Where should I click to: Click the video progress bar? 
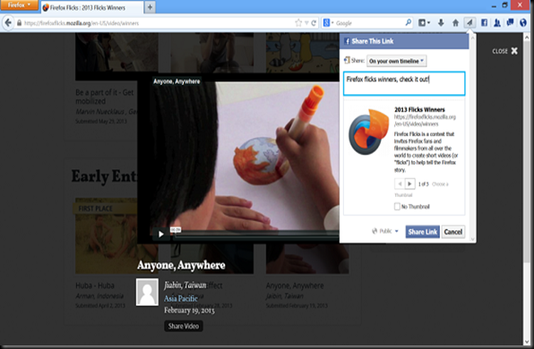pyautogui.click(x=256, y=234)
